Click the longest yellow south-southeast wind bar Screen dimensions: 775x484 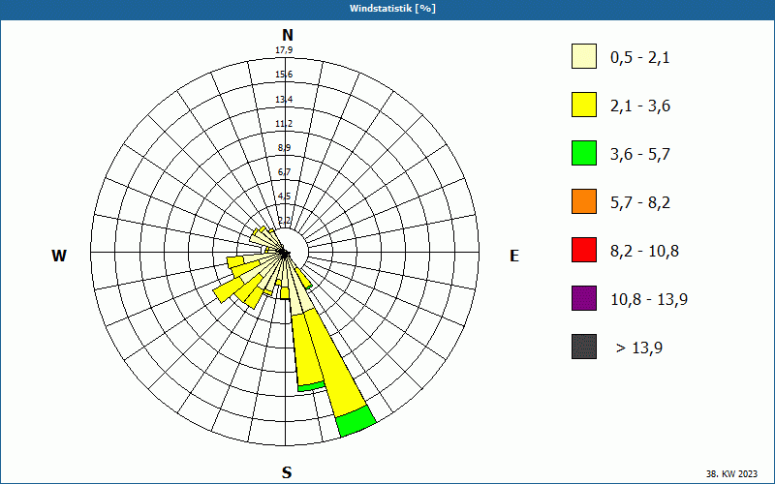click(x=335, y=363)
